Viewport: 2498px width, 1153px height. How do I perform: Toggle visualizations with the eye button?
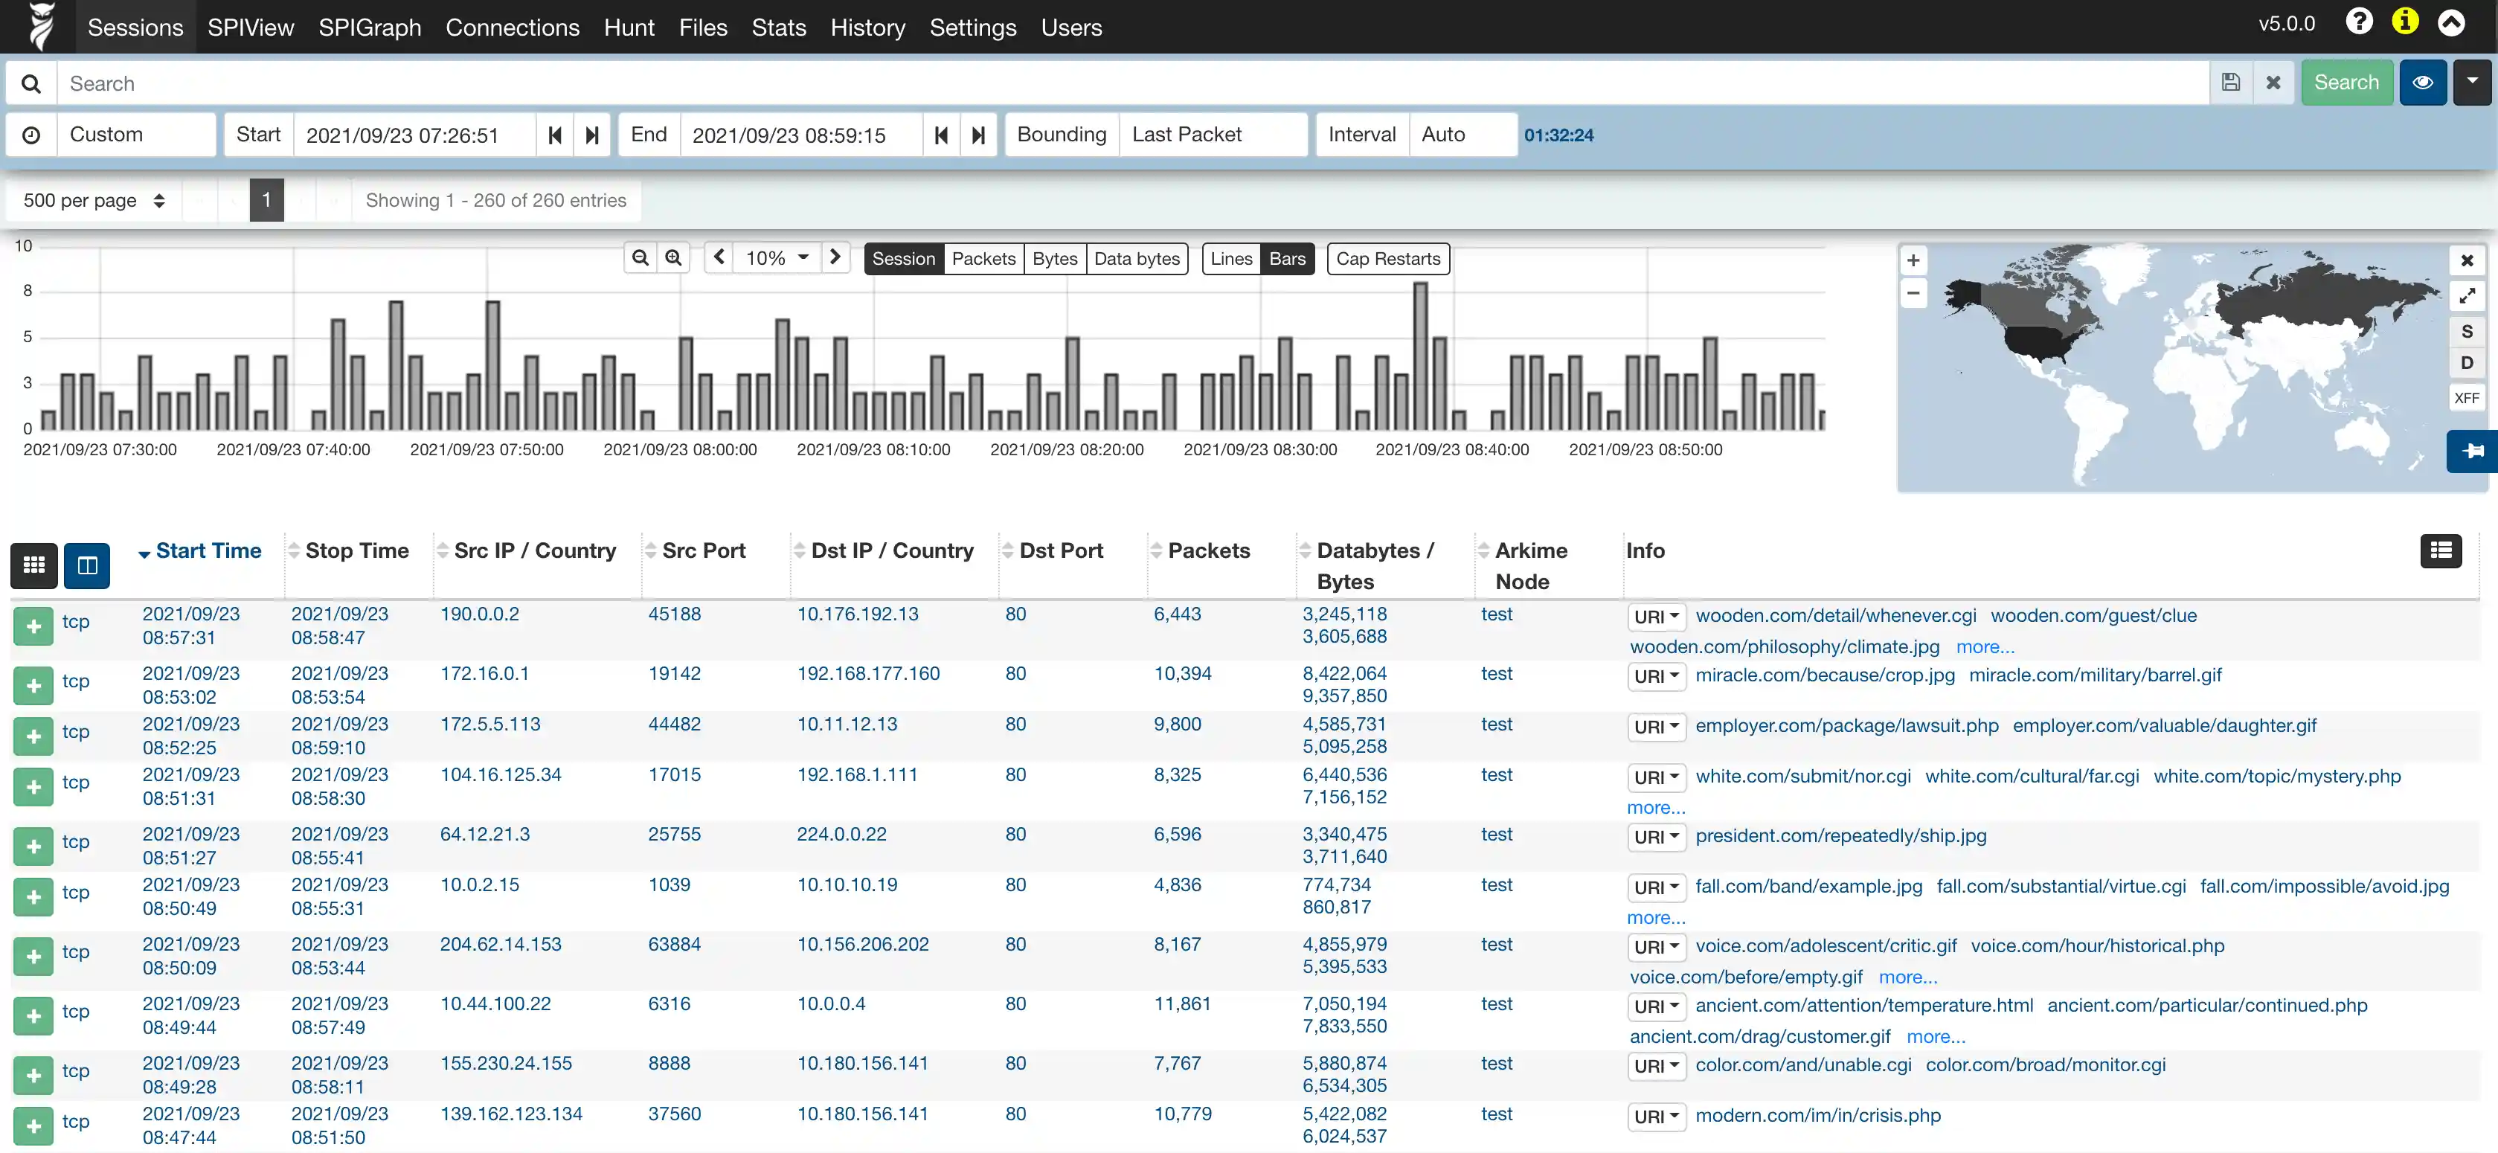pyautogui.click(x=2422, y=83)
